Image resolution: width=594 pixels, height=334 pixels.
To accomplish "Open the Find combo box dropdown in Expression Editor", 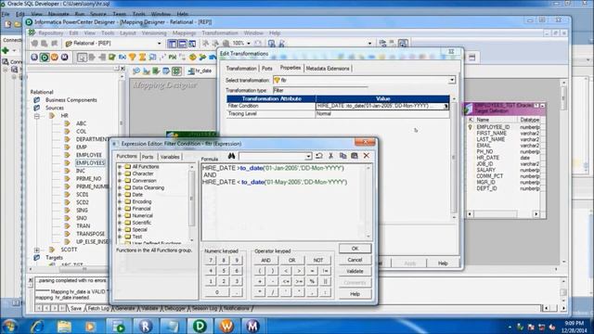I will (x=308, y=156).
